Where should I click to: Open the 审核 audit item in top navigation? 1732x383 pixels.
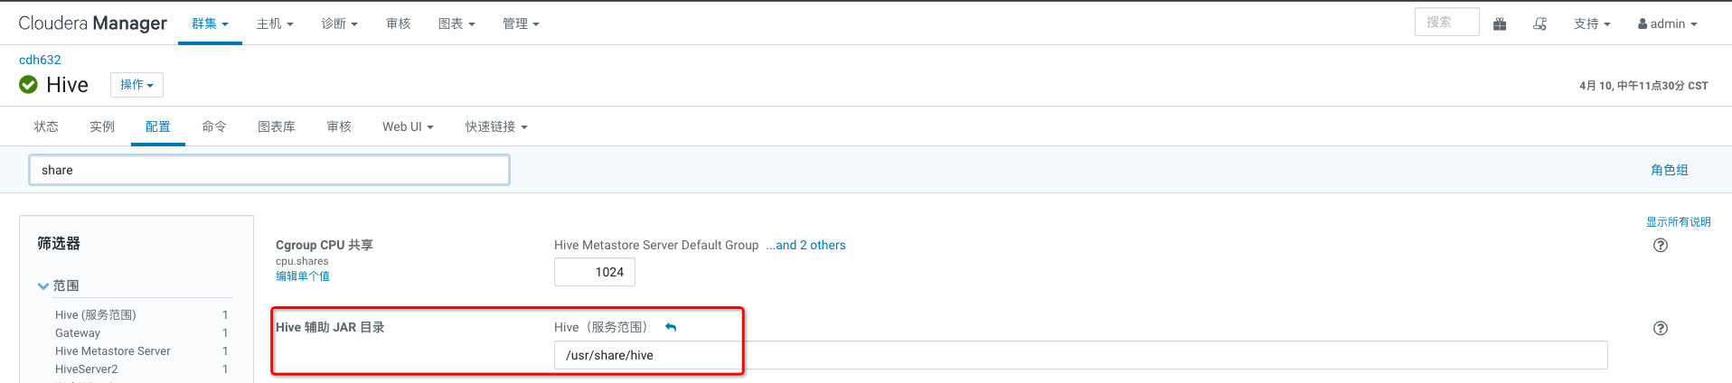click(398, 24)
